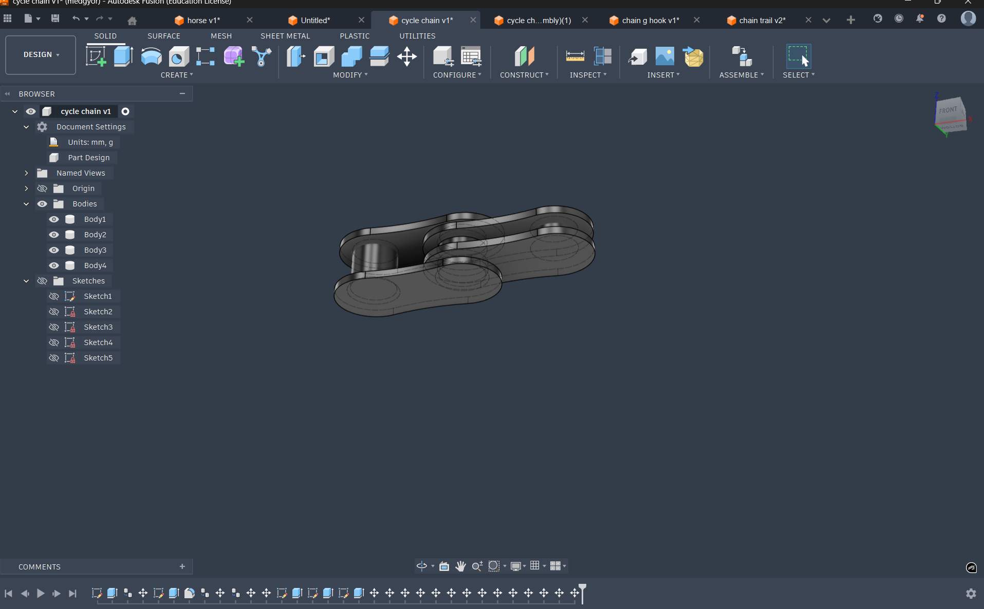This screenshot has height=609, width=984.
Task: Select the Revolve tool icon
Action: click(151, 56)
